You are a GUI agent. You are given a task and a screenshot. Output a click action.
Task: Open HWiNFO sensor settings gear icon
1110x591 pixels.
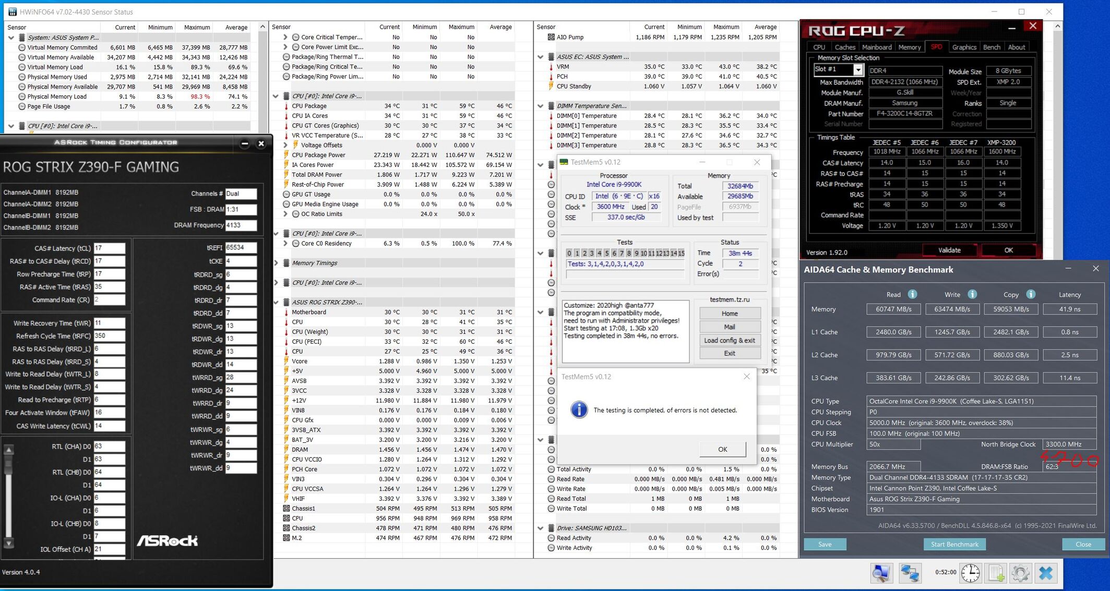coord(1020,573)
